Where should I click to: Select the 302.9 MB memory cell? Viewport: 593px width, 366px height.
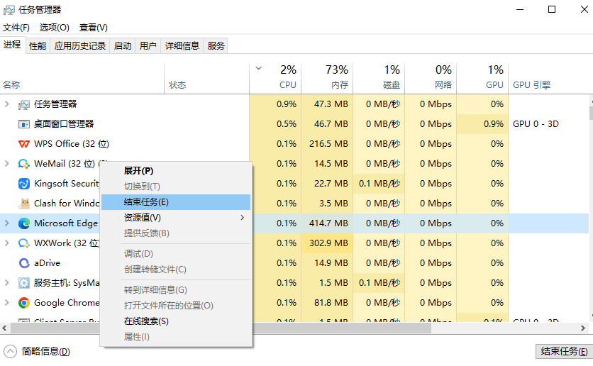pos(328,243)
